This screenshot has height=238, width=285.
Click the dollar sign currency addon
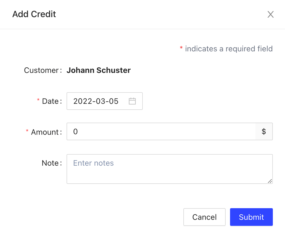tap(264, 132)
